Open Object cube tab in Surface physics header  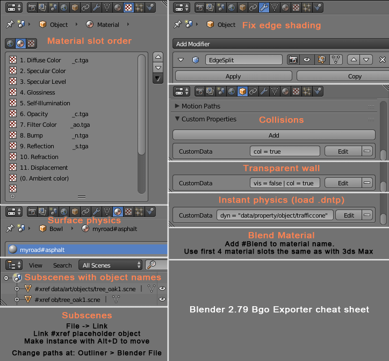75,212
